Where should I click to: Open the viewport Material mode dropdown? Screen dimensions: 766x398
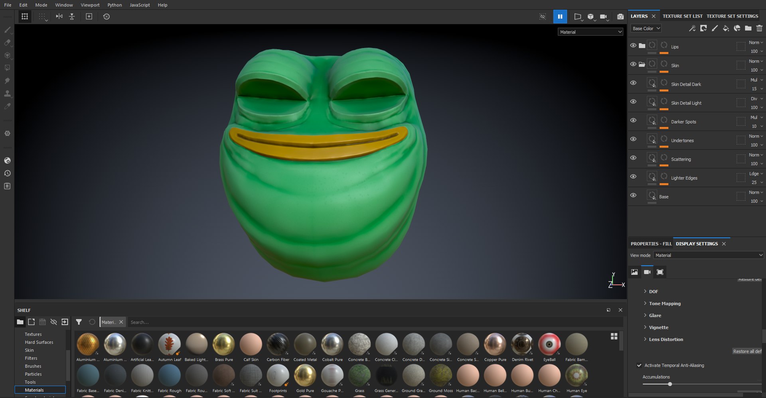(590, 32)
